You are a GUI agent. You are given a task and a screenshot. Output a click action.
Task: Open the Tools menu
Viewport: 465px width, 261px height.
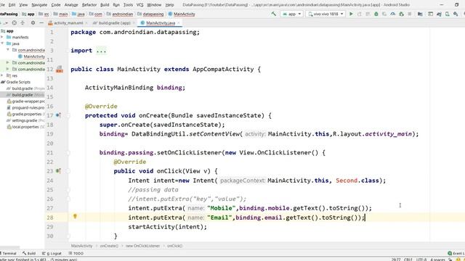[128, 5]
